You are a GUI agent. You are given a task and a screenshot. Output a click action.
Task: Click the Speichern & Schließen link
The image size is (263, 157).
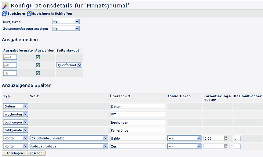pos(52,14)
